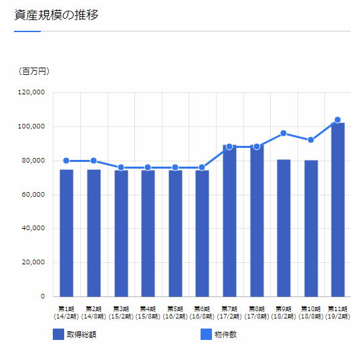Toggle the 物件数 legend label
Image resolution: width=351 pixels, height=358 pixels.
(x=225, y=335)
